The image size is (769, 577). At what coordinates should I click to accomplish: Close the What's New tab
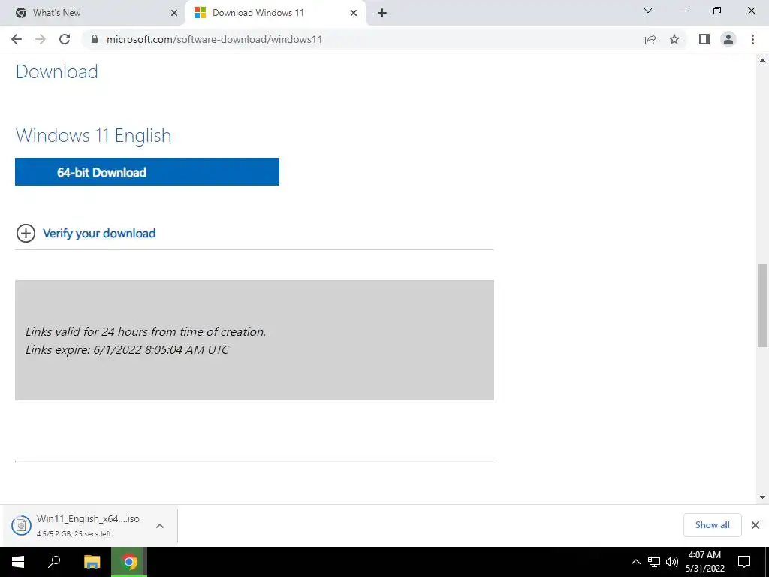coord(174,13)
